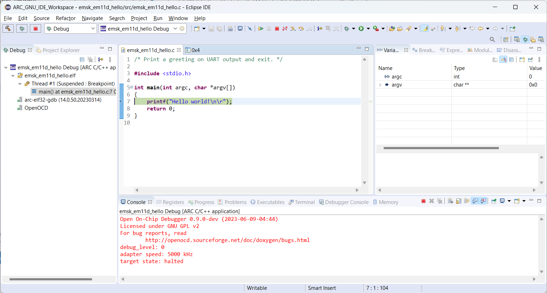Click the Debug view horizontal scrollbar thumb
Viewport: 547px width, 293px height.
[51, 279]
